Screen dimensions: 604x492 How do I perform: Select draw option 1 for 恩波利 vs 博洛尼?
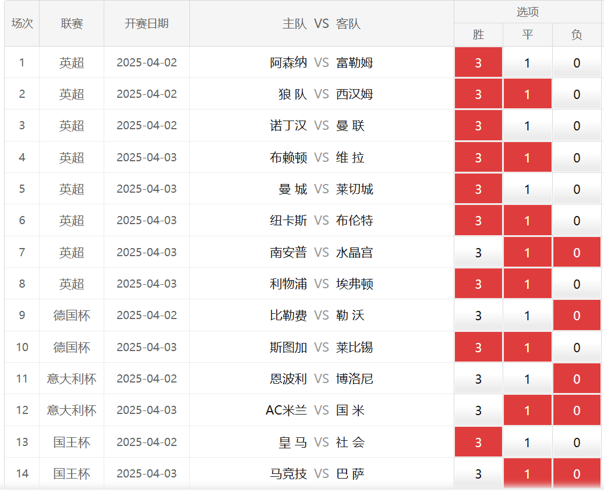(527, 378)
